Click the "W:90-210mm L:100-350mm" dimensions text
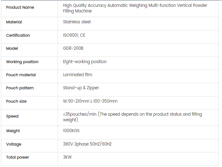The height and width of the screenshot is (167, 222). pos(90,101)
